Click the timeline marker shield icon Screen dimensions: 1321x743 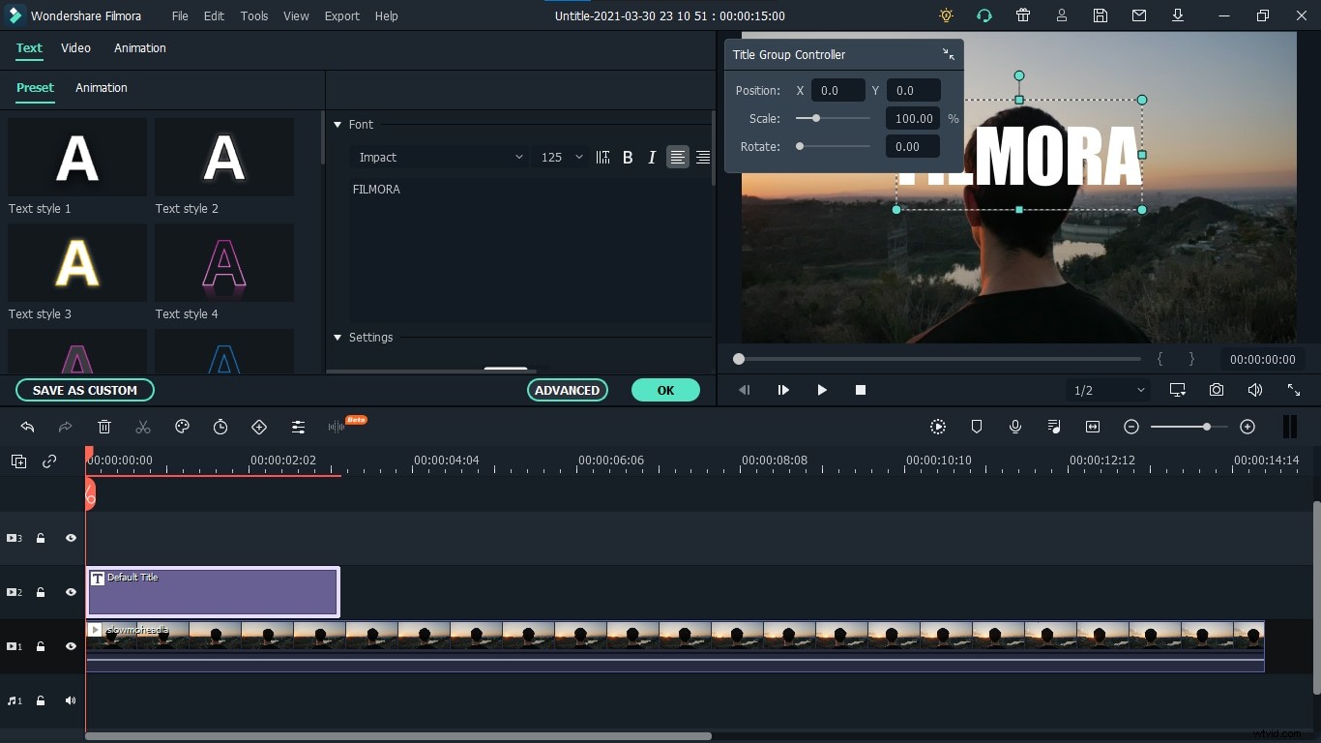(x=977, y=427)
